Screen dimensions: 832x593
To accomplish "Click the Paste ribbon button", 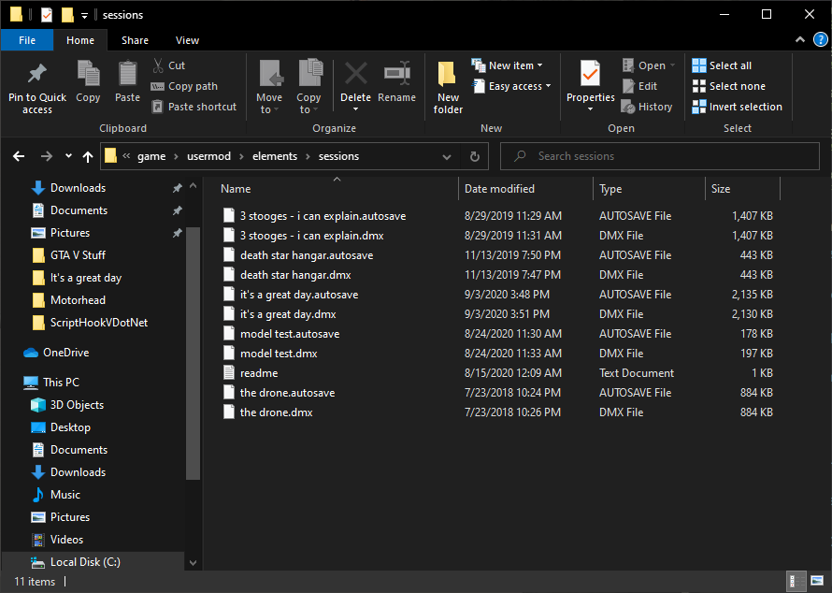I will [x=127, y=81].
